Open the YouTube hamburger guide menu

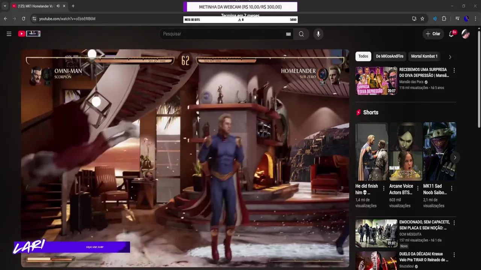(9, 34)
